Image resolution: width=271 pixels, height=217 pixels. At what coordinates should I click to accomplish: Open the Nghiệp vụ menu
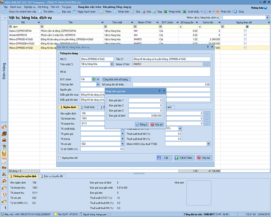29,7
